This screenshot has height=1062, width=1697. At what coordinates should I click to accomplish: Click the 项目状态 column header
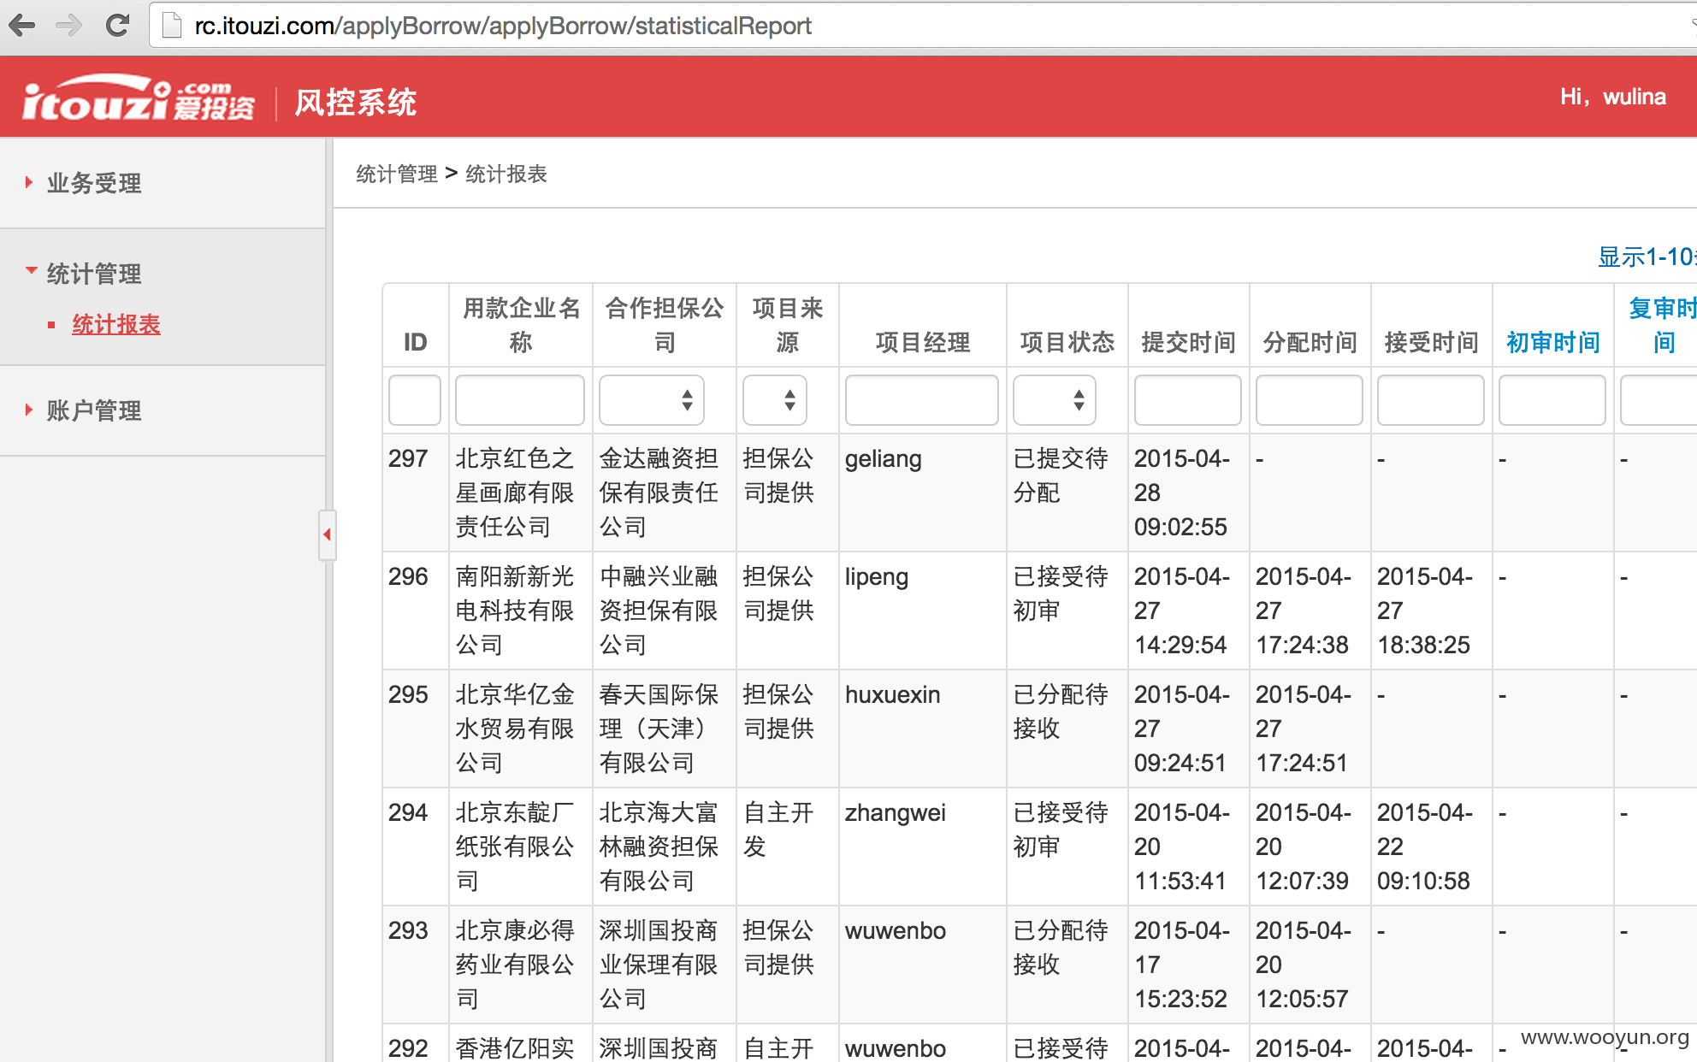(x=1067, y=343)
